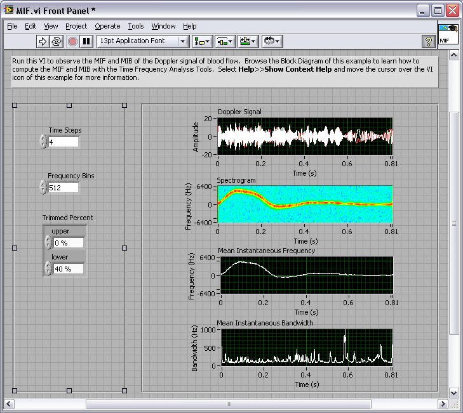This screenshot has width=463, height=413.
Task: Open the Operate menu
Action: click(x=107, y=26)
